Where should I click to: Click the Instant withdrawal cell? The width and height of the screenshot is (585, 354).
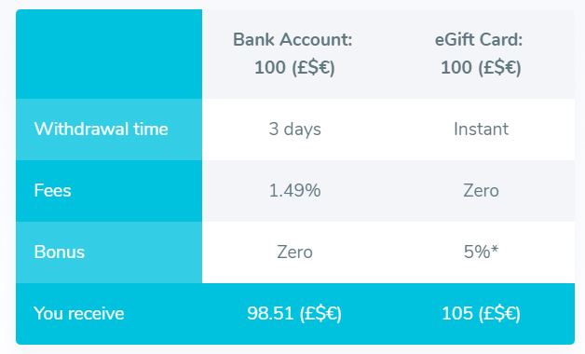tap(481, 129)
